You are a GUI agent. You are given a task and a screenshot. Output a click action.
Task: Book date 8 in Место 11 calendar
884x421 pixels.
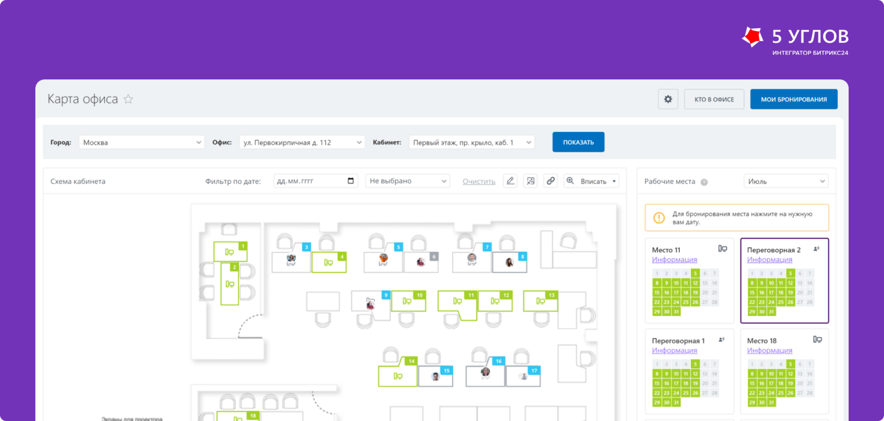pos(657,283)
